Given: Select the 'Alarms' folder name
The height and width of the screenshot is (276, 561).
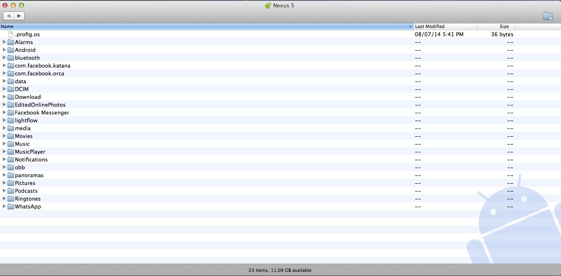Looking at the screenshot, I should 24,42.
